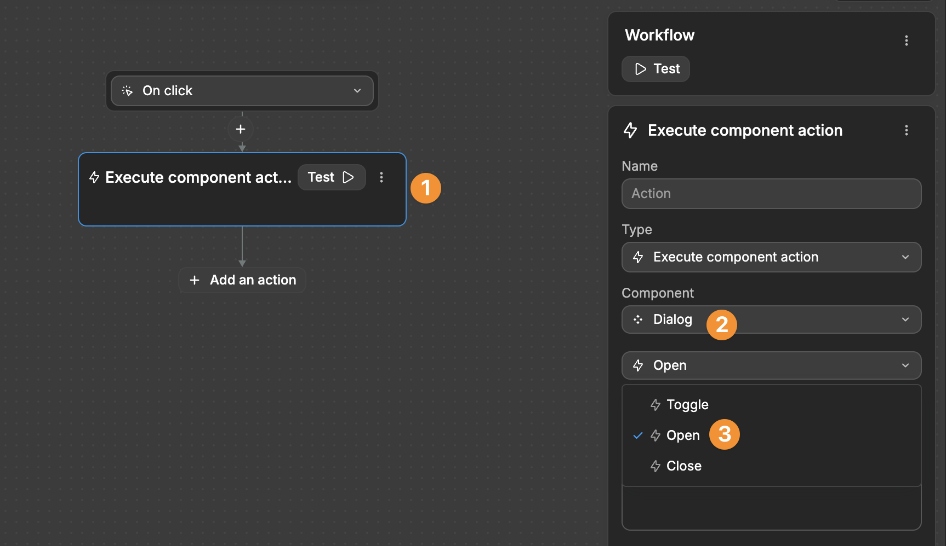Expand the On click trigger dropdown
The height and width of the screenshot is (546, 946).
(357, 91)
